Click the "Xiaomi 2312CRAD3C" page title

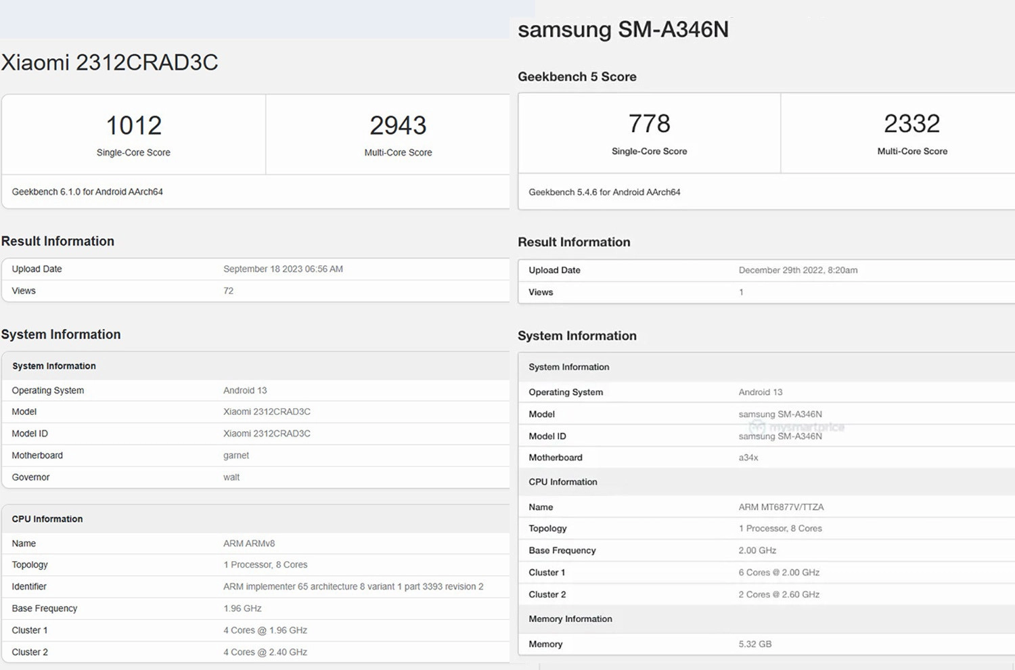(110, 62)
